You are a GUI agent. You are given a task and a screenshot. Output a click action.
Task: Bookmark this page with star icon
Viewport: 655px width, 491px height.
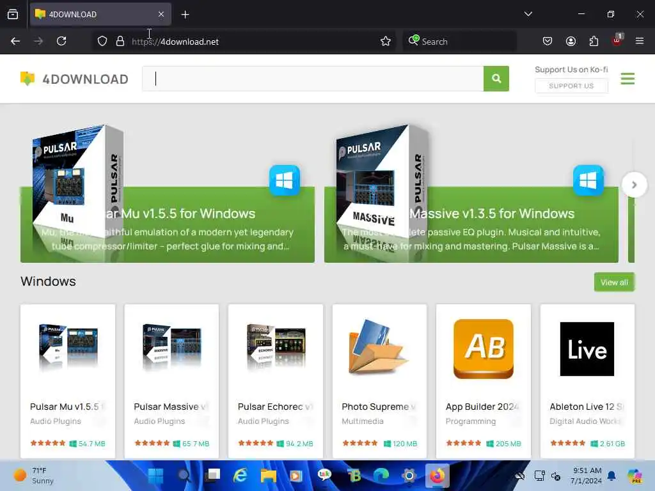[386, 42]
